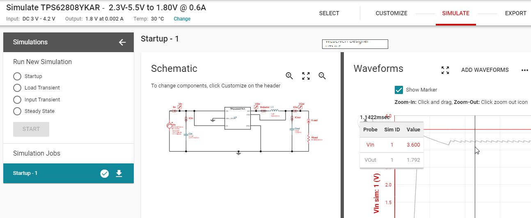Uncheck the Show Marker checkbox

(x=398, y=90)
